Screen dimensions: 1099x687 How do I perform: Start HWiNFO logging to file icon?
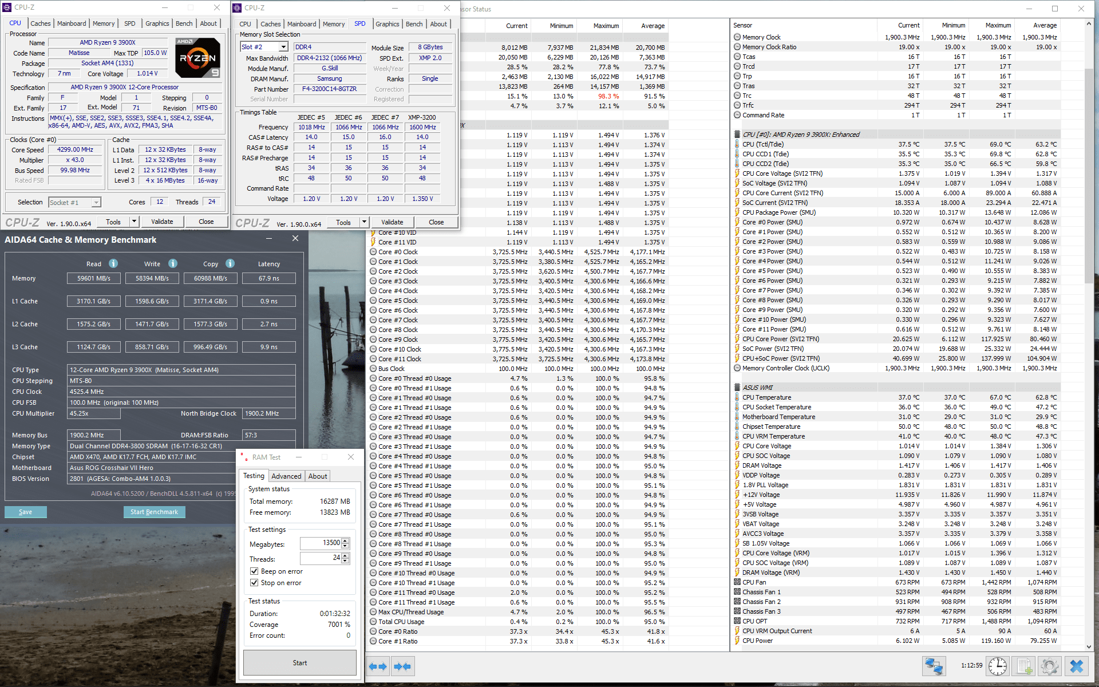tap(1024, 666)
